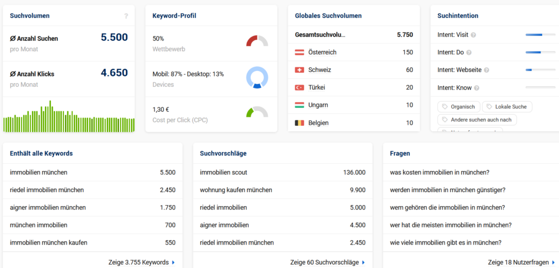
Task: Select the Andere suchen auch nach tag
Action: [x=477, y=120]
